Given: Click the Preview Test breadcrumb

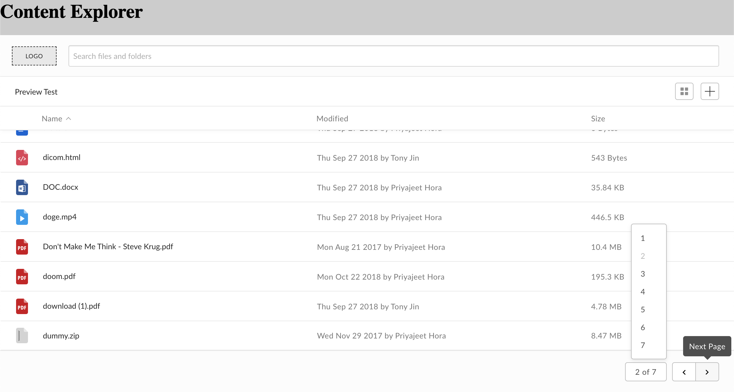Looking at the screenshot, I should pyautogui.click(x=36, y=92).
